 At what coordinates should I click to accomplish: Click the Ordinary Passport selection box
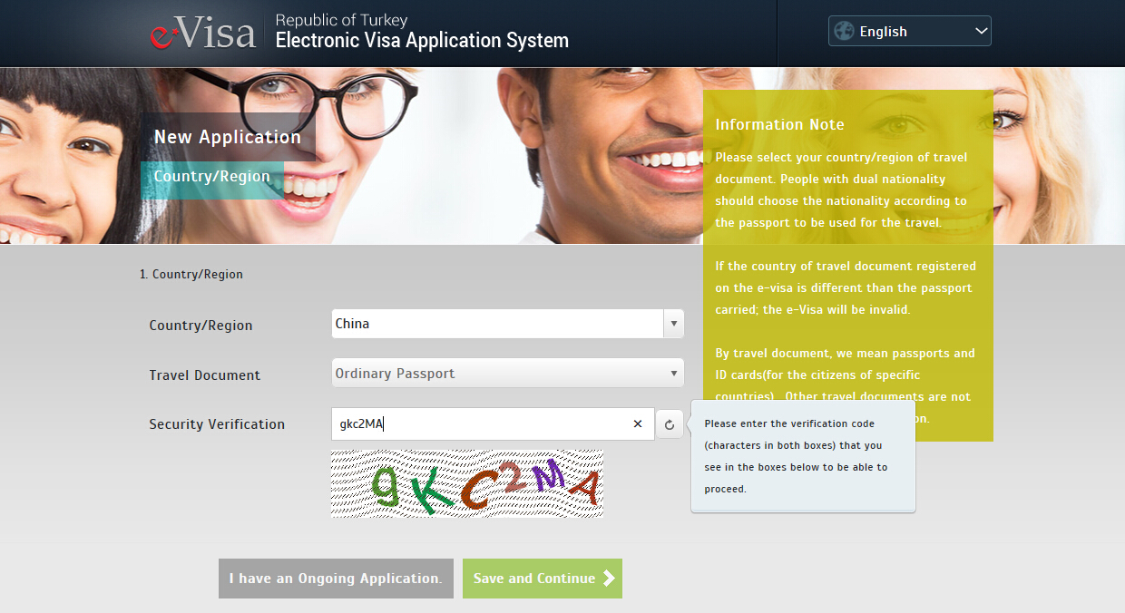pyautogui.click(x=497, y=374)
